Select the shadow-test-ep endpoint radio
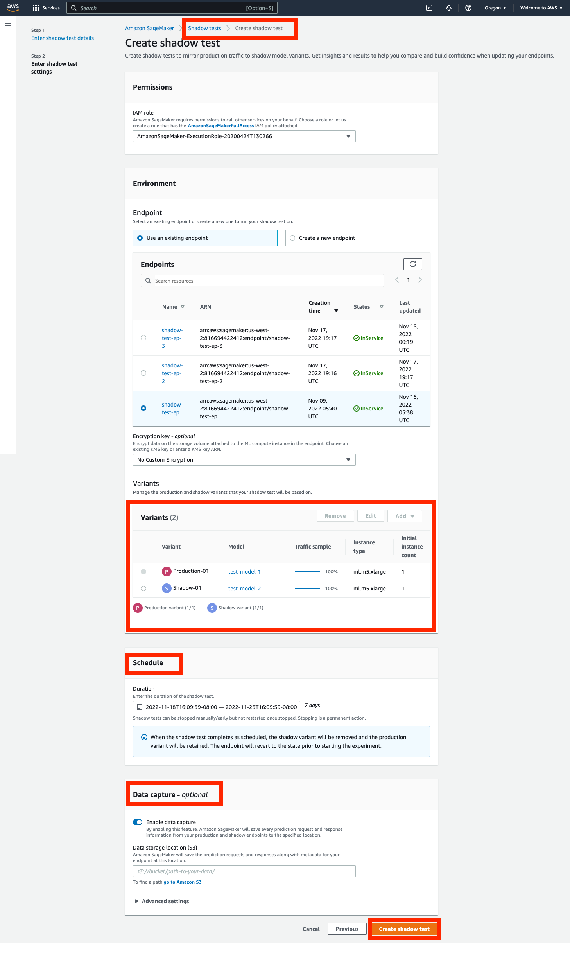 coord(143,408)
